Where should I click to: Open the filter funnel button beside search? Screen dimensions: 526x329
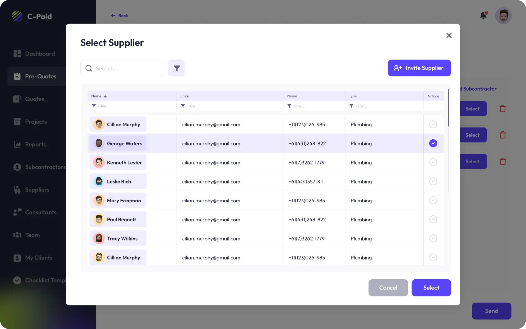pos(176,68)
